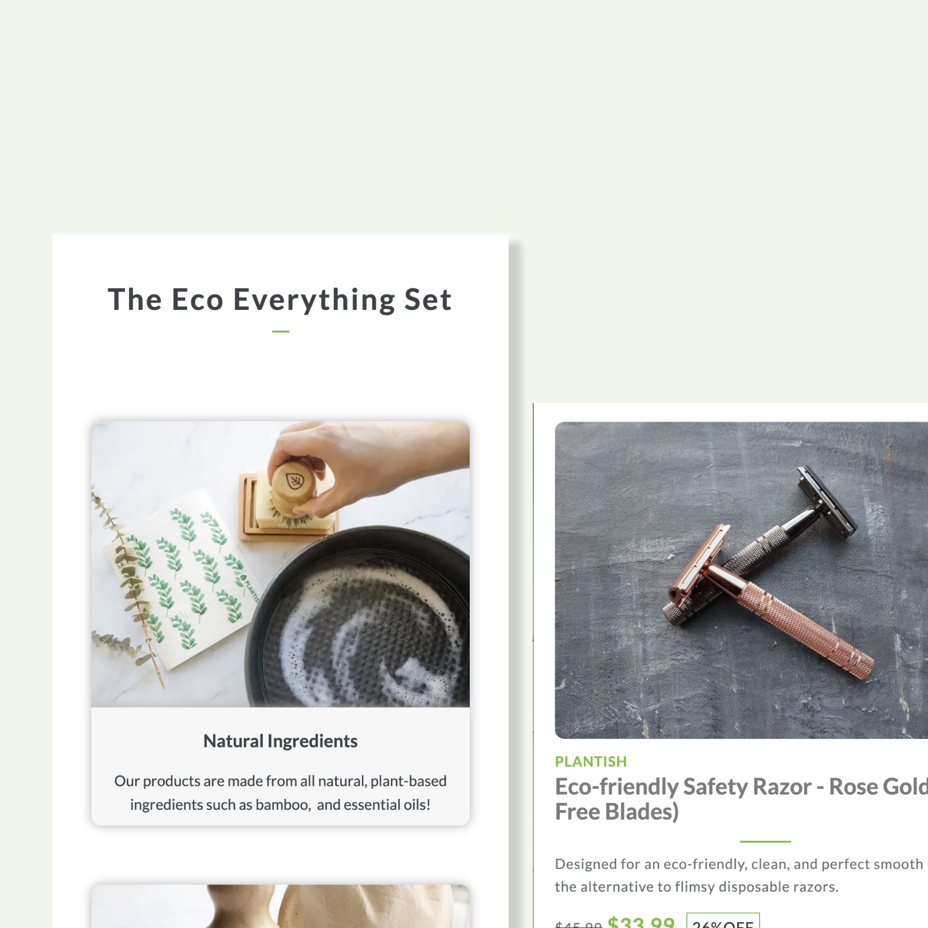This screenshot has width=928, height=928.
Task: Click green underline below Eco Everything Set heading
Action: 280,332
